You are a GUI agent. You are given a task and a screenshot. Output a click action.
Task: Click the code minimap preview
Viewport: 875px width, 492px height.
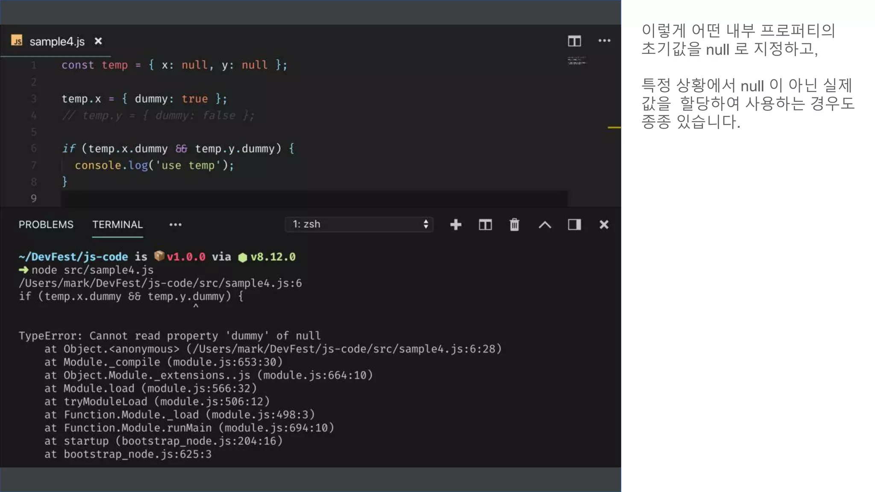tap(577, 61)
